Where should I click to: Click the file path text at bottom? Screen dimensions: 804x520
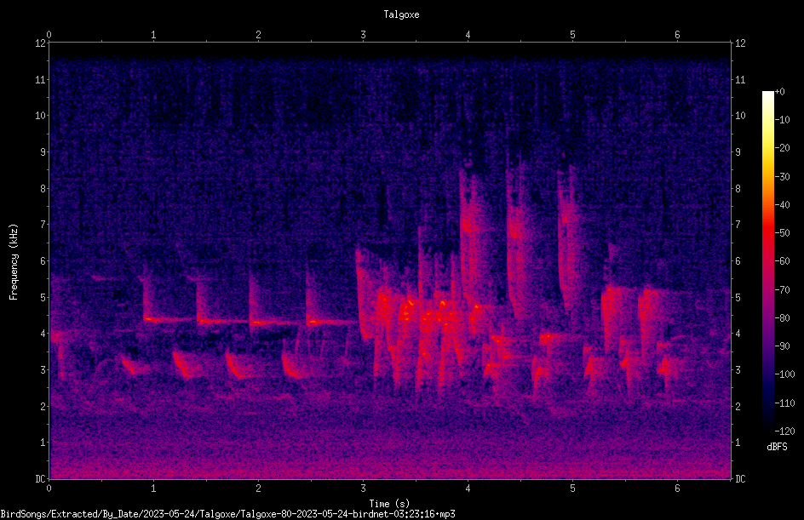(227, 514)
